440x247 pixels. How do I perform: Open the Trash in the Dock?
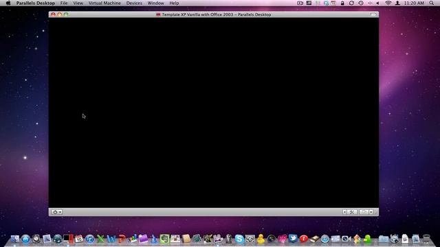coord(426,239)
